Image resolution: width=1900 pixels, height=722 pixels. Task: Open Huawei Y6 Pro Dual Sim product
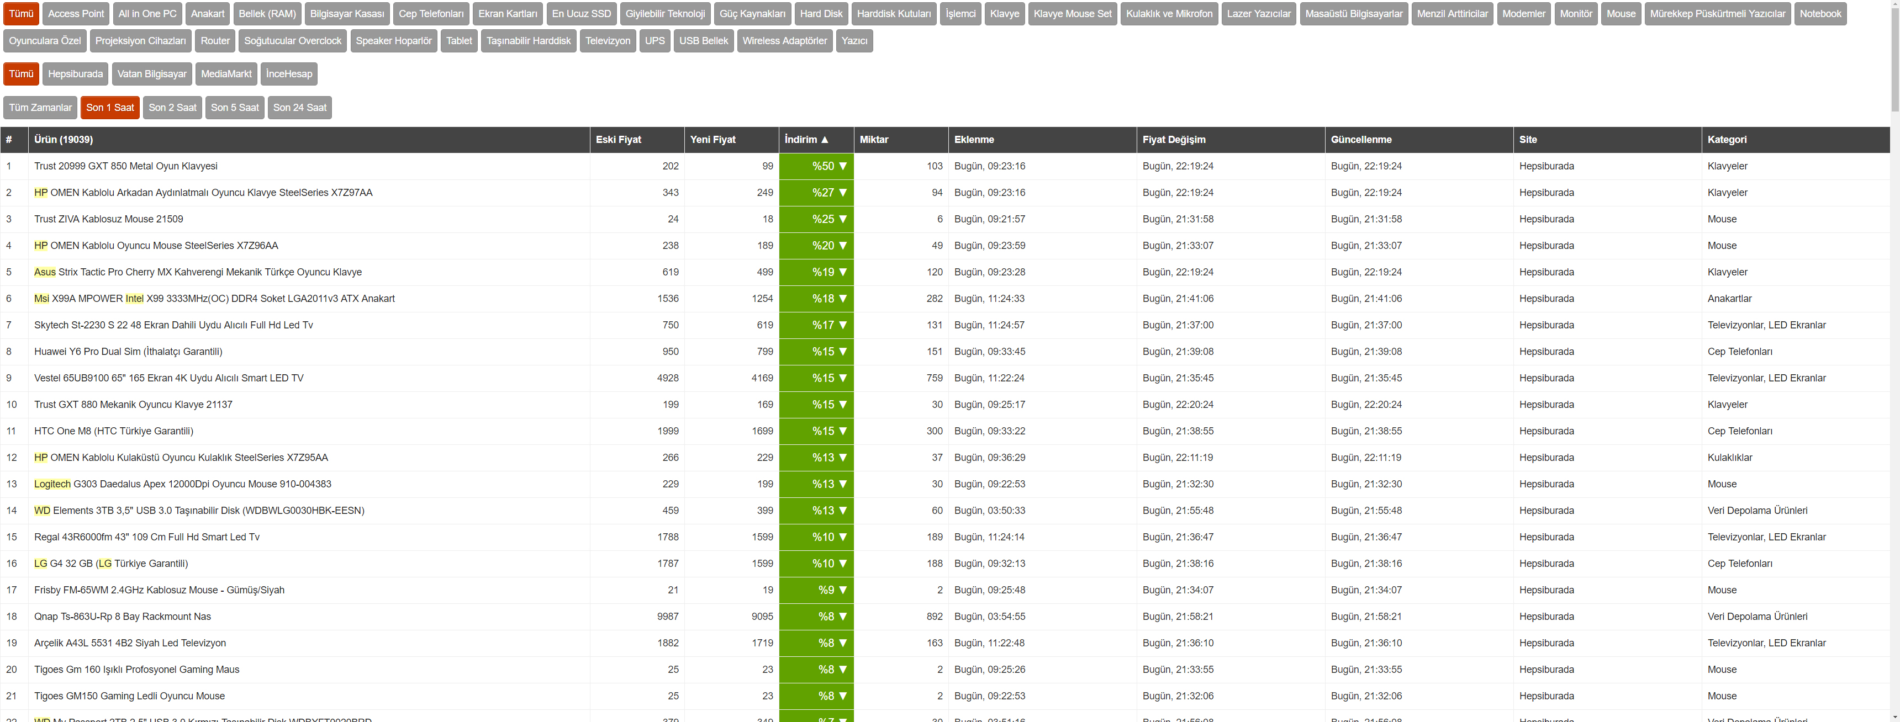coord(128,352)
